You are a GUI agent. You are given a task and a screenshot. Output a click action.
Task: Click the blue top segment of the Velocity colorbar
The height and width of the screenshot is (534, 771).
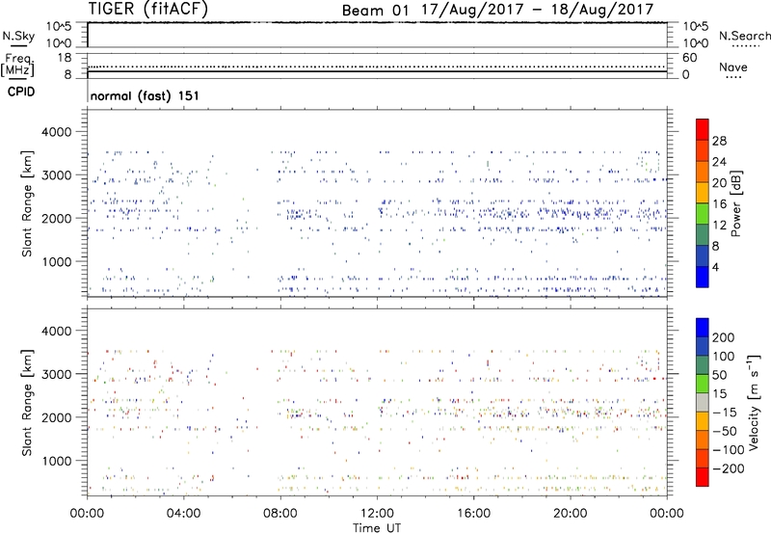click(x=703, y=328)
